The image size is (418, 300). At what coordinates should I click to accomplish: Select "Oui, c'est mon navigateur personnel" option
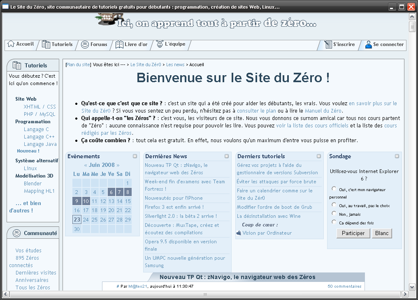click(334, 189)
